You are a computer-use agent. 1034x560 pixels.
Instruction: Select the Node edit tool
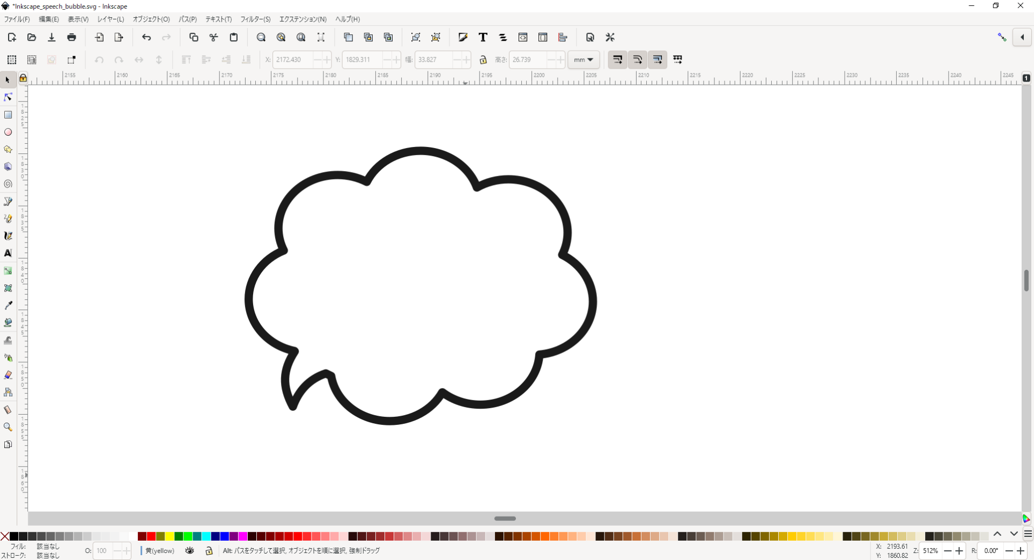tap(8, 97)
